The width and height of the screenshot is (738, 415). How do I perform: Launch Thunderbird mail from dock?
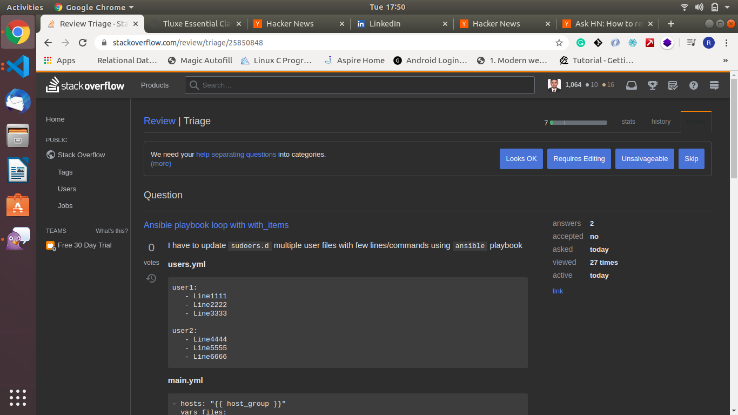[18, 101]
